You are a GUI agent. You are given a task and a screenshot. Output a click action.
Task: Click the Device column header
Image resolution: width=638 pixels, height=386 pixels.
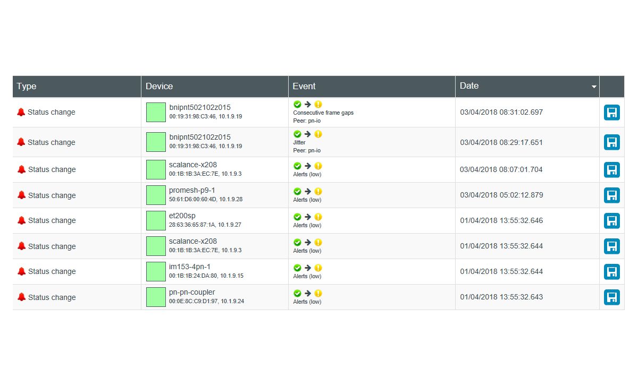coord(159,86)
